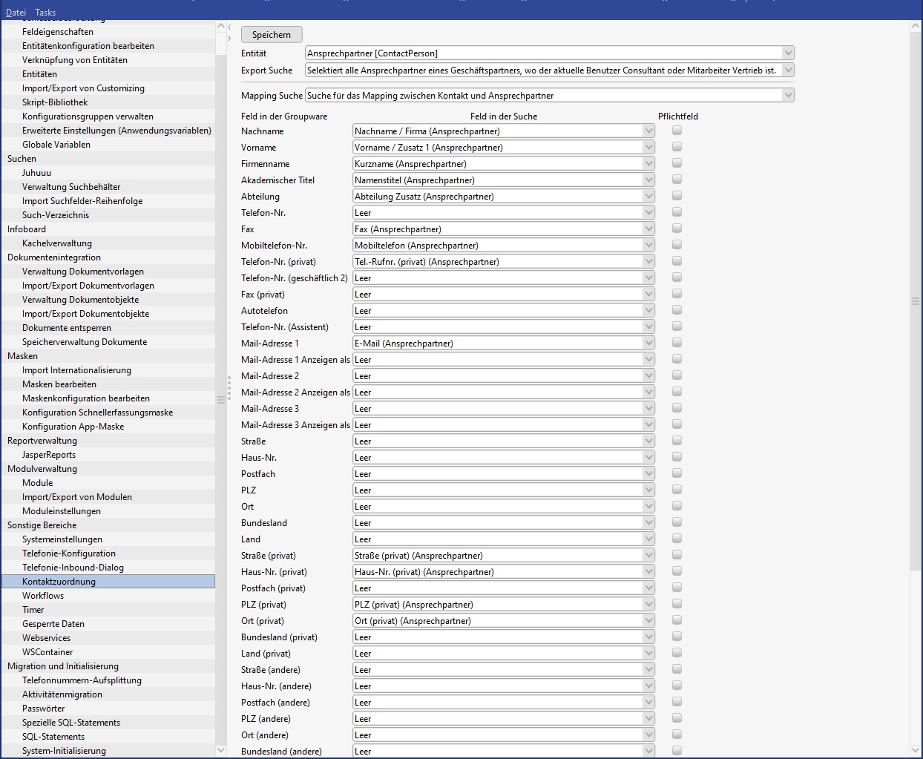Open the Tasks menu
This screenshot has width=923, height=759.
[x=45, y=12]
